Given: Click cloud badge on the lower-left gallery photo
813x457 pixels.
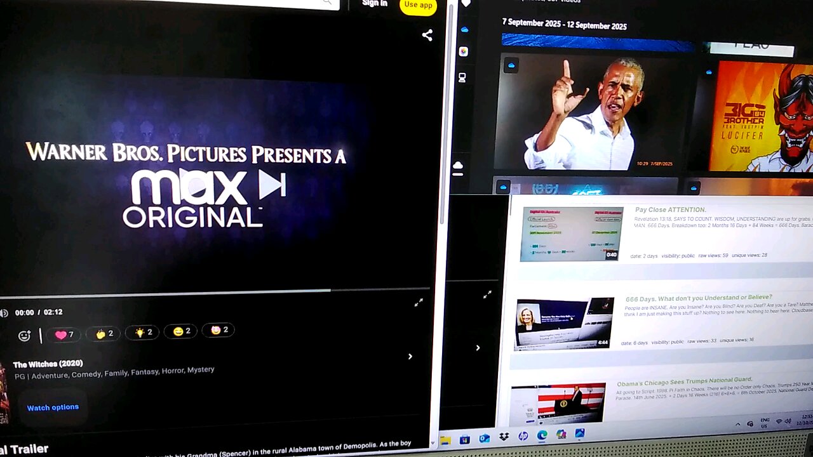Looking at the screenshot, I should click(503, 187).
